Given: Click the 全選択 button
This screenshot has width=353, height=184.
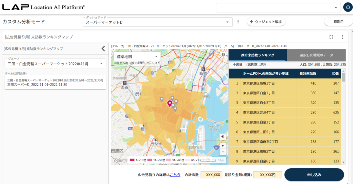Looking at the screenshot, I should click(237, 64).
